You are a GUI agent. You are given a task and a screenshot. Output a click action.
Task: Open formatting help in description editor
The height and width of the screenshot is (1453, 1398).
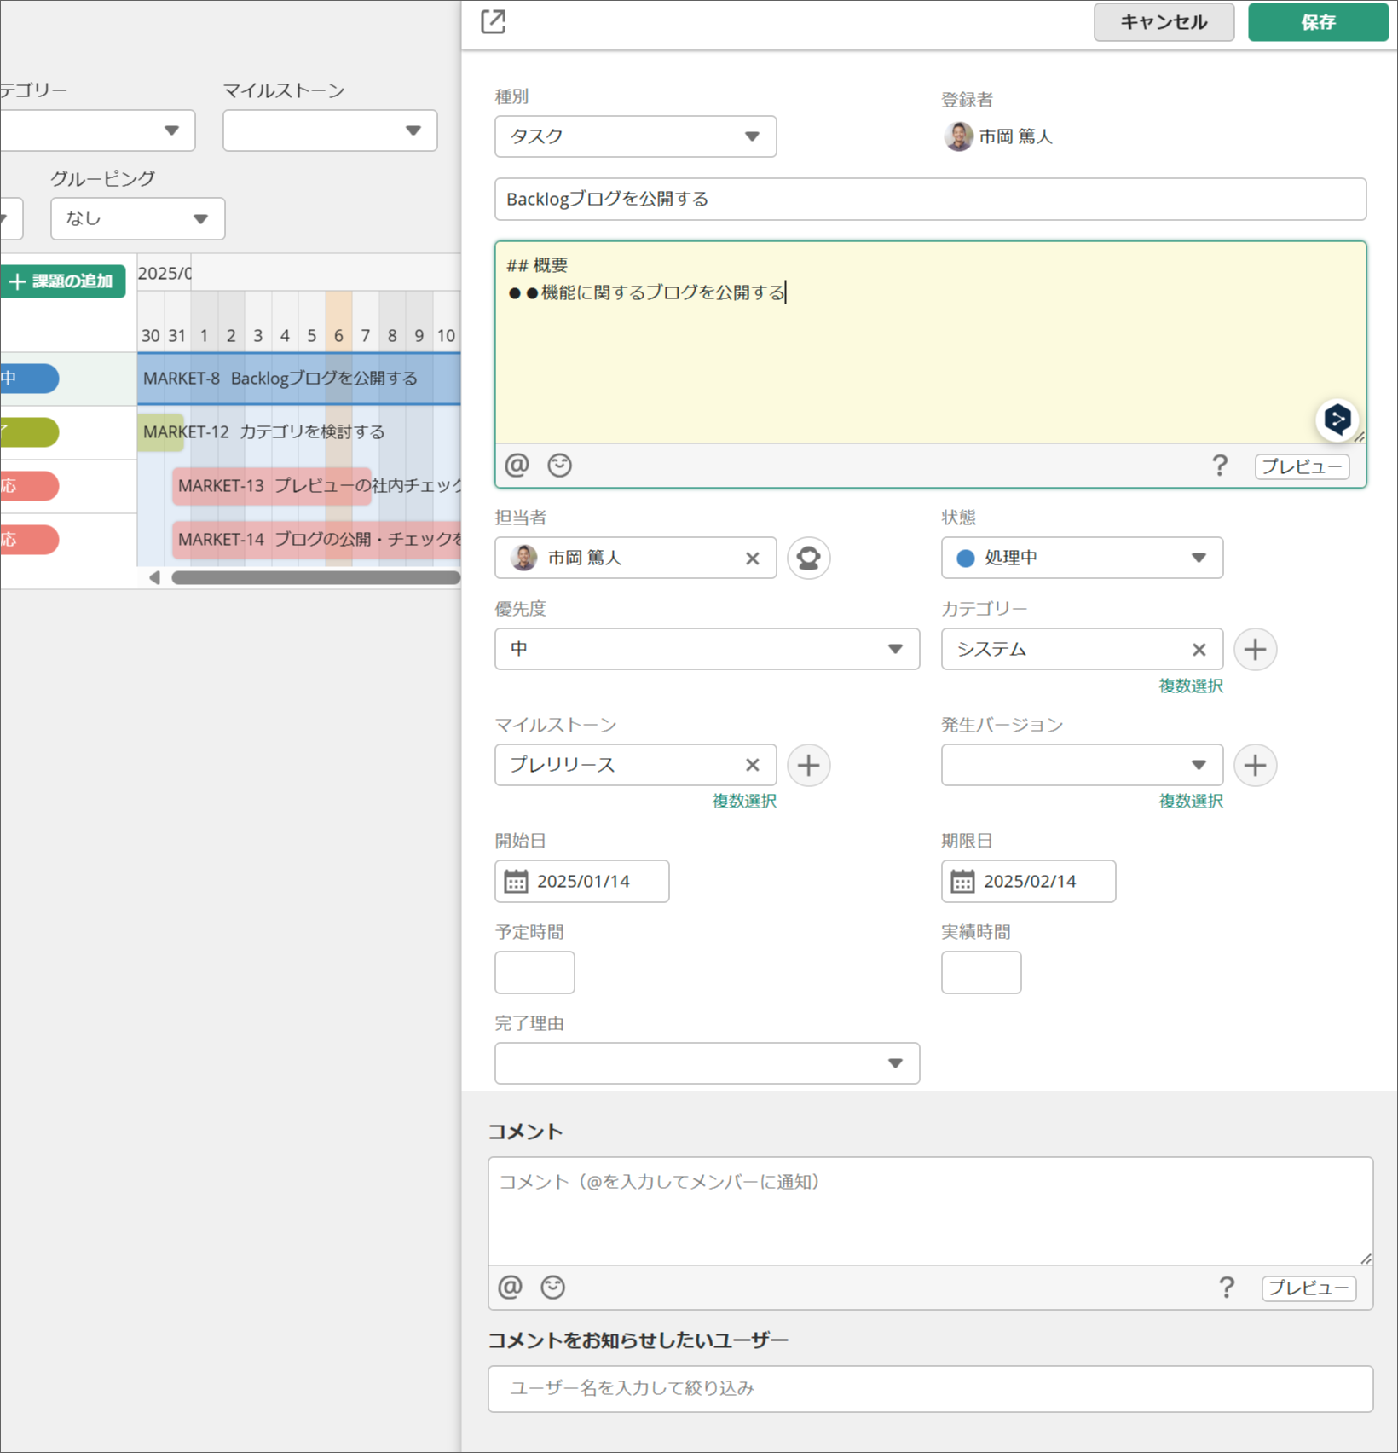[1220, 466]
